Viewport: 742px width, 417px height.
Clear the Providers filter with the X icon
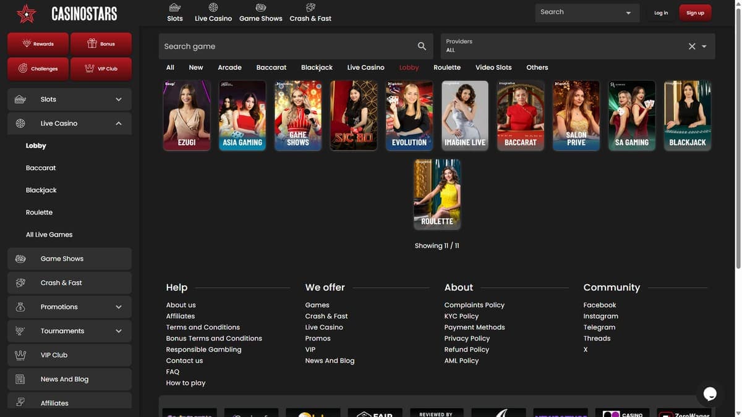coord(692,46)
